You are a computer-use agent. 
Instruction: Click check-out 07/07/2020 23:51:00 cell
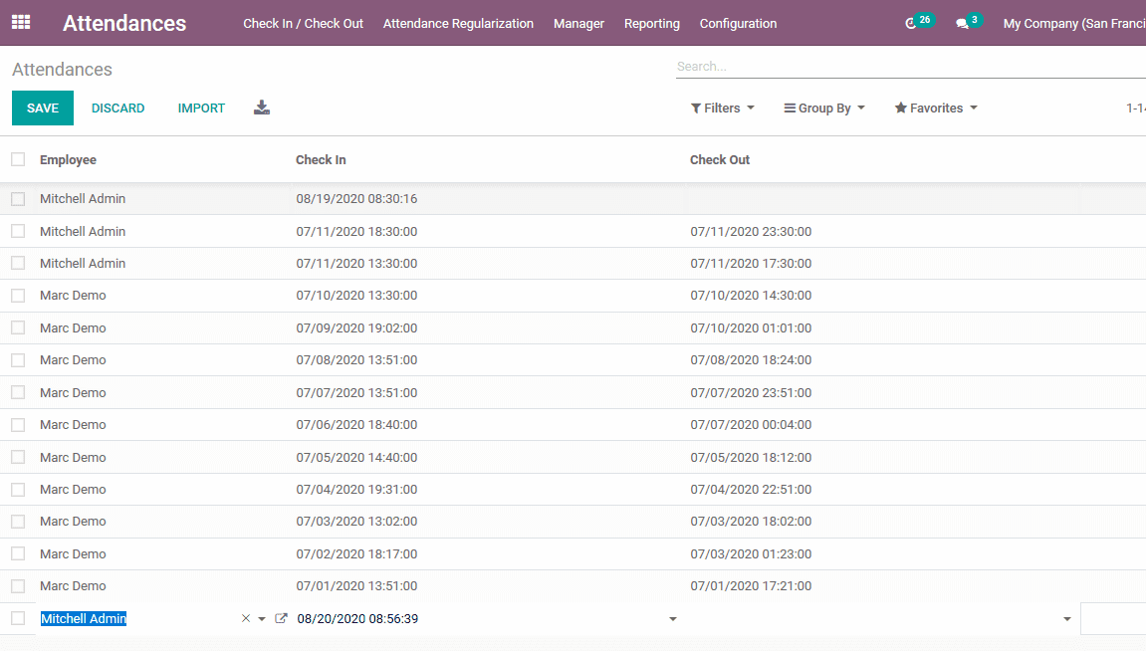(751, 392)
